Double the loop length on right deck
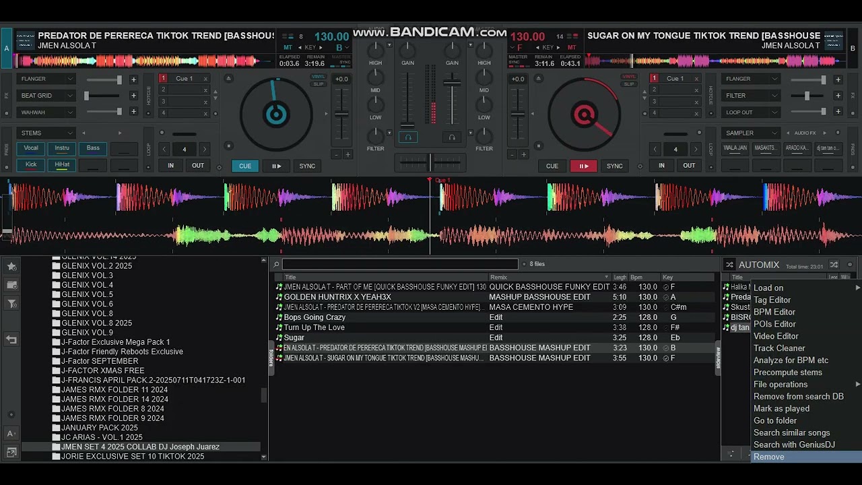This screenshot has width=862, height=485. 696,149
